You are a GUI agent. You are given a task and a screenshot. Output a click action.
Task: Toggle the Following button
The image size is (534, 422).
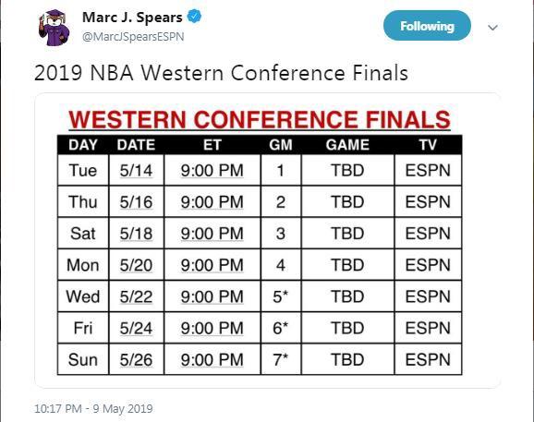[427, 26]
